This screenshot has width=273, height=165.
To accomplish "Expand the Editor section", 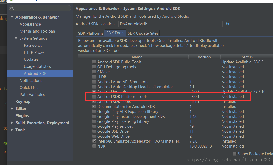I will pyautogui.click(x=12, y=109).
